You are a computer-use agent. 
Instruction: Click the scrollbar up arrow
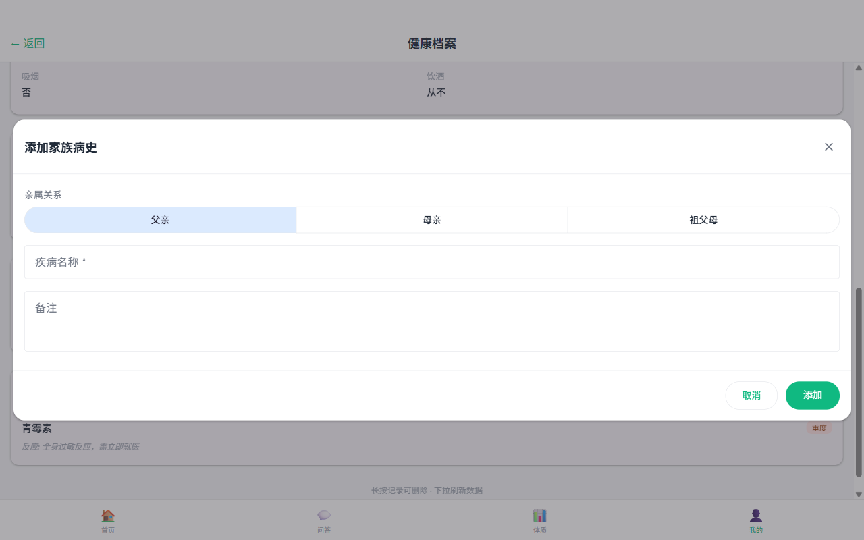pos(859,68)
